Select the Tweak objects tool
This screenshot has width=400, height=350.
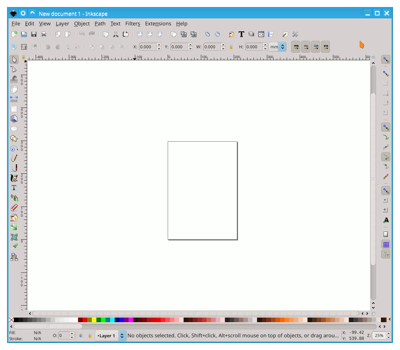(x=14, y=79)
